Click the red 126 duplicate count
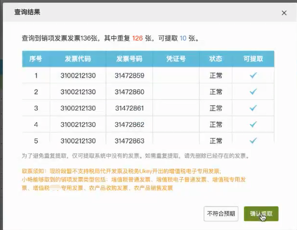The width and height of the screenshot is (297, 230). [x=137, y=38]
